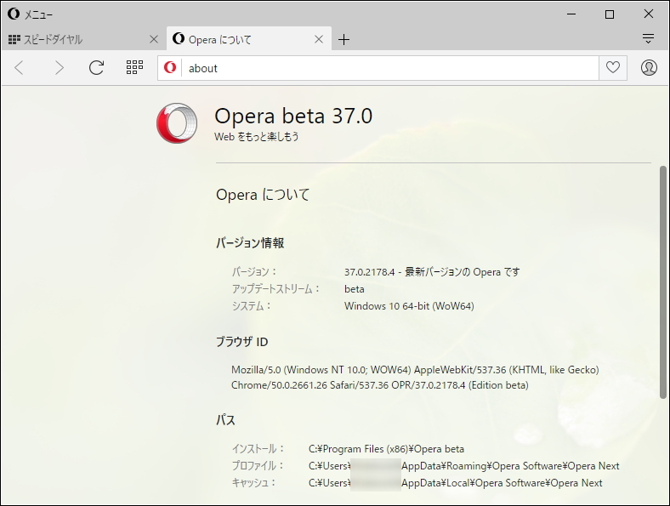Bookmark the page with heart icon
670x506 pixels.
(613, 67)
